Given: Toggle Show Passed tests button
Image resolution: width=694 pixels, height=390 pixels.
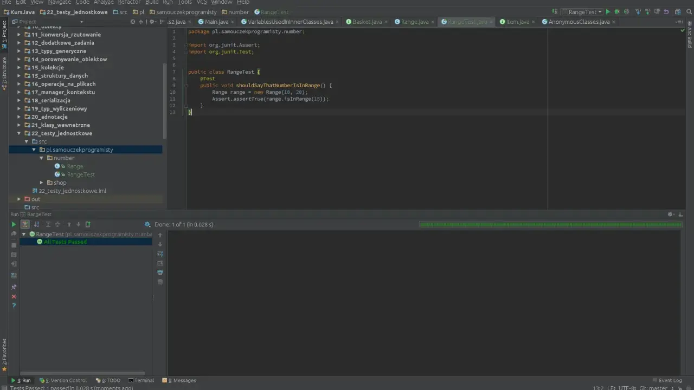Looking at the screenshot, I should pos(25,224).
